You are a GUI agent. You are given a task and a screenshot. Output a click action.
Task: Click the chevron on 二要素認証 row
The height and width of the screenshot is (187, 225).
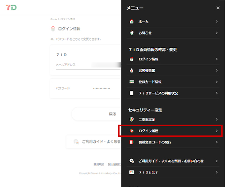pyautogui.click(x=217, y=120)
